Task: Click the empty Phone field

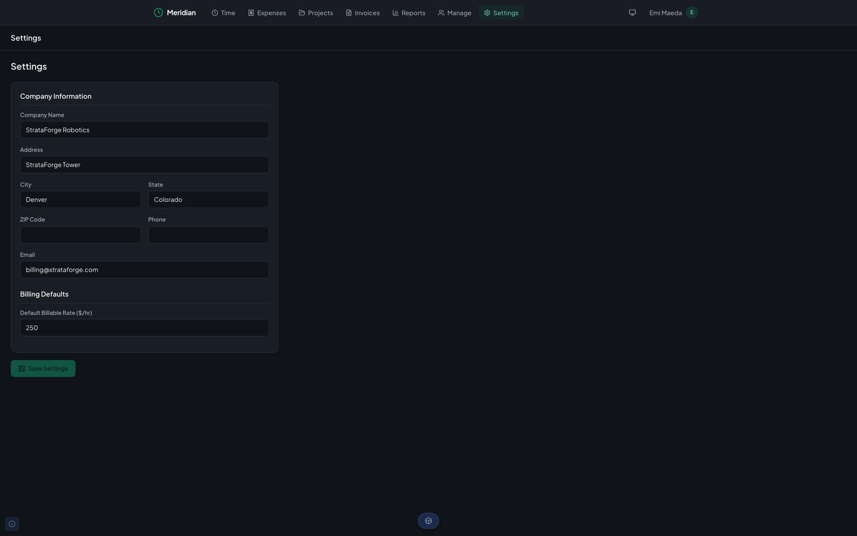Action: point(208,235)
